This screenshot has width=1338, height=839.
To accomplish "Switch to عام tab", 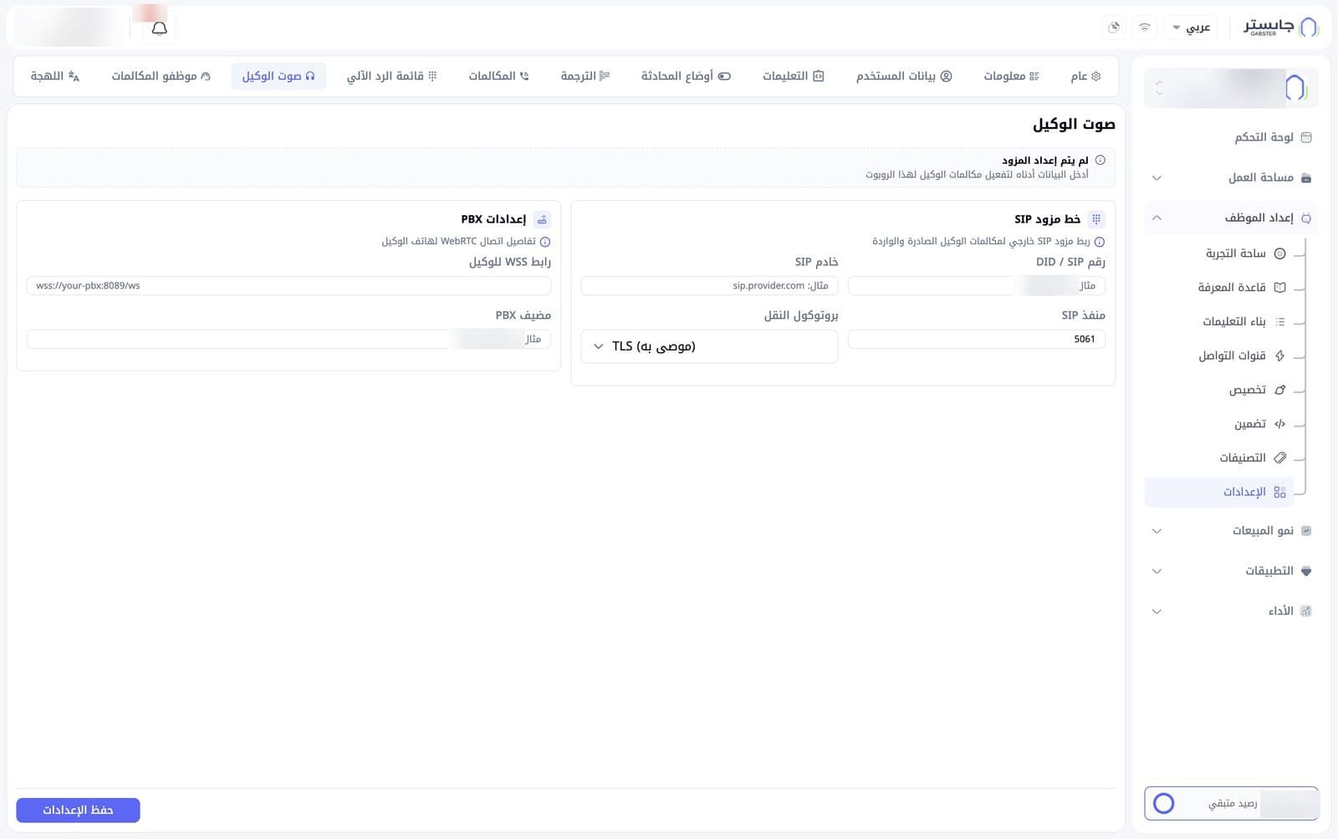I will click(1085, 76).
